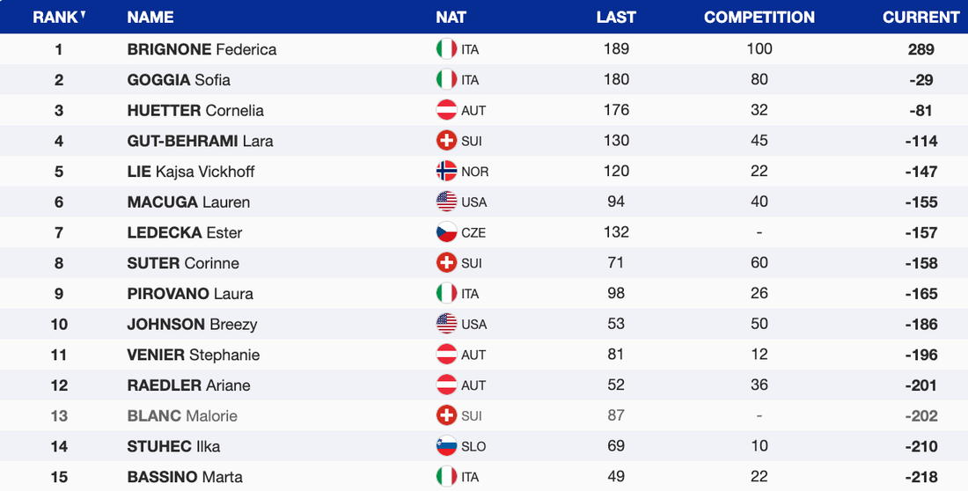Click Italian flag beside Bassino
The height and width of the screenshot is (491, 968).
pyautogui.click(x=446, y=476)
